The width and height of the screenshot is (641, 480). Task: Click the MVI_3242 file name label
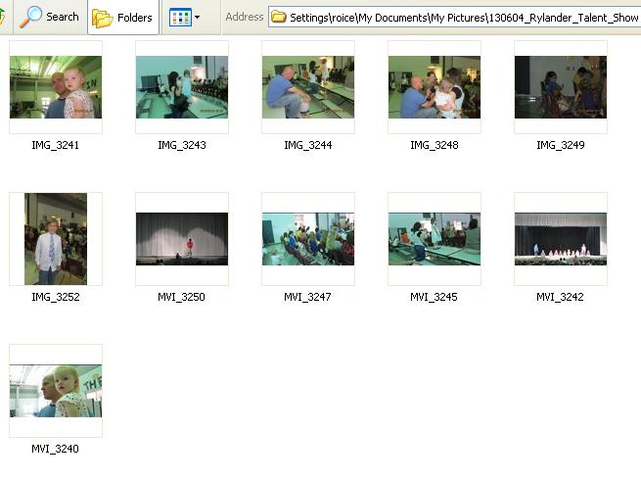[560, 297]
